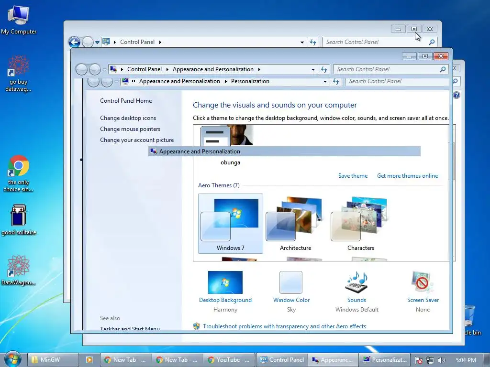Click the 5:04 PM clock
This screenshot has height=367, width=490.
pyautogui.click(x=466, y=360)
